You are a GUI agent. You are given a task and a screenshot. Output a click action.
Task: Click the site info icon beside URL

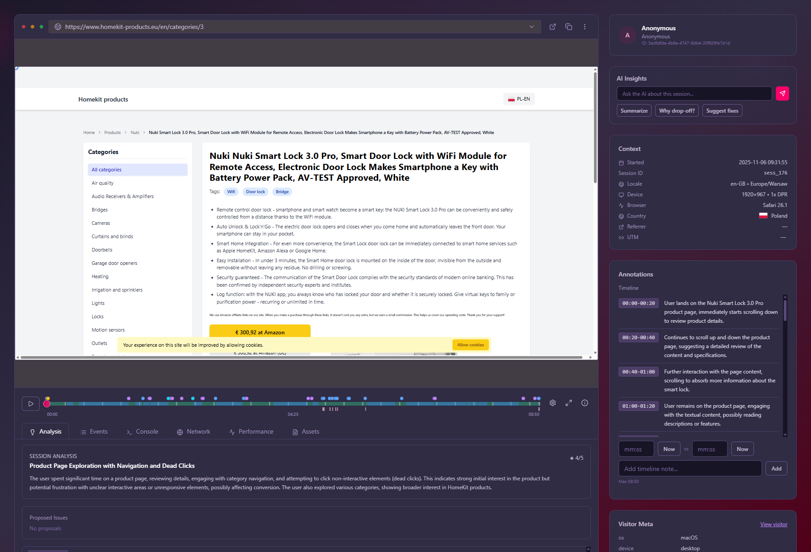[x=58, y=27]
